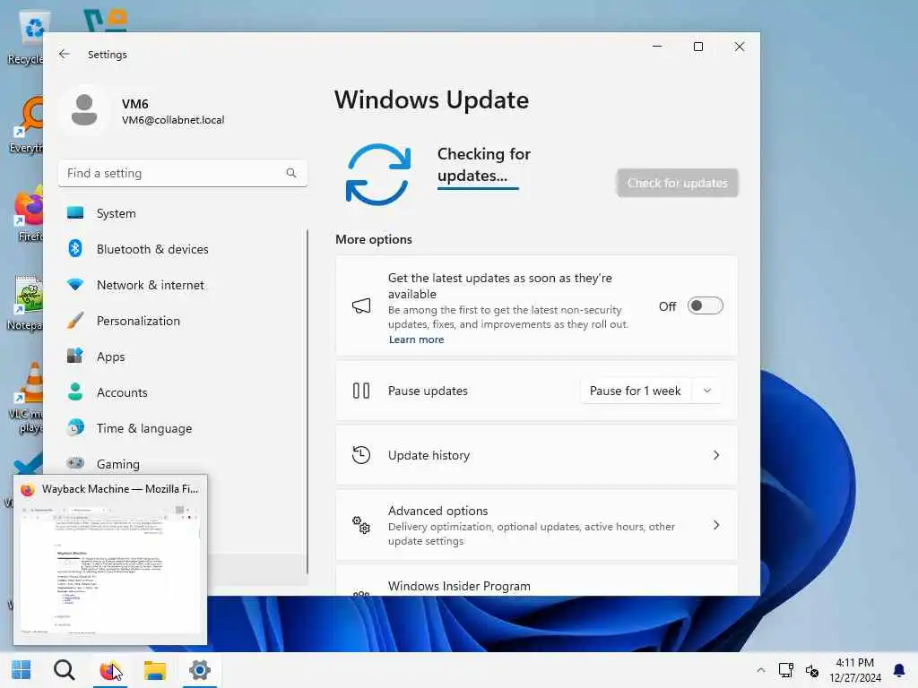Click the Update history chevron arrow

tap(716, 455)
